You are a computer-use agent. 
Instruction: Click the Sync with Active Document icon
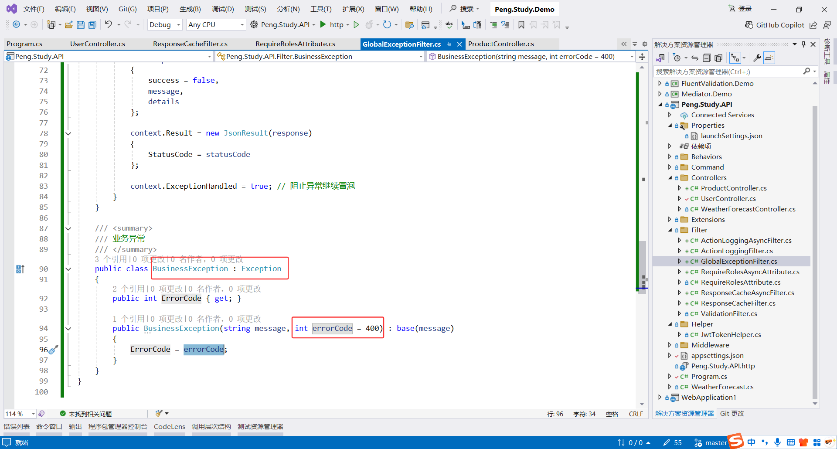[695, 58]
